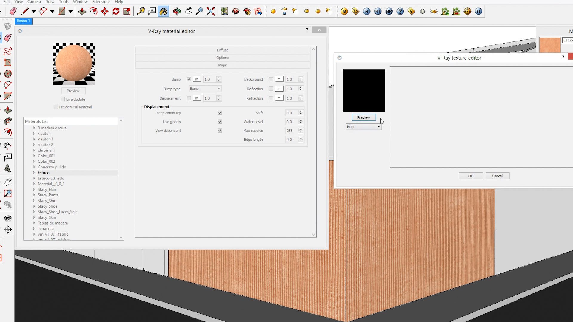Open the Extensions menu
This screenshot has width=573, height=322.
coord(101,2)
